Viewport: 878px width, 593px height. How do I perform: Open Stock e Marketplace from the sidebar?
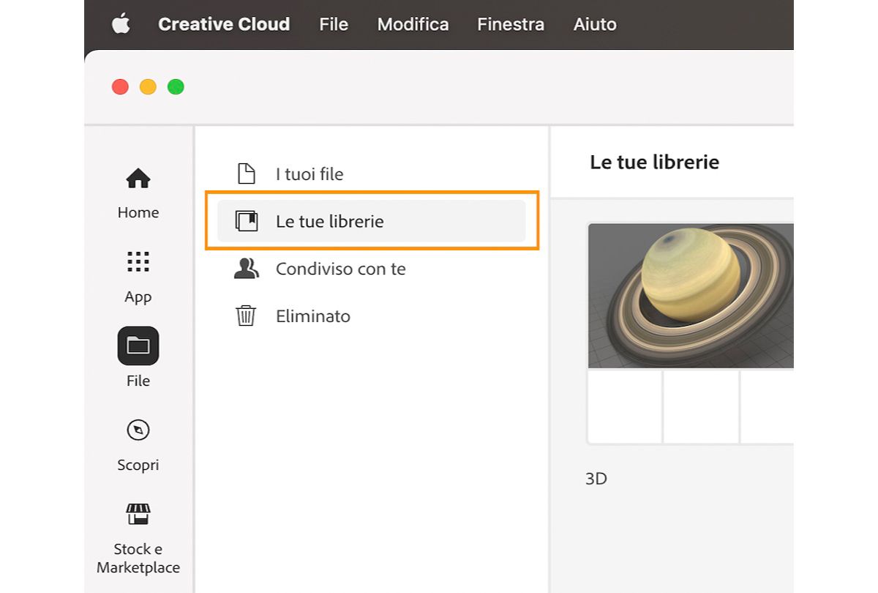138,513
